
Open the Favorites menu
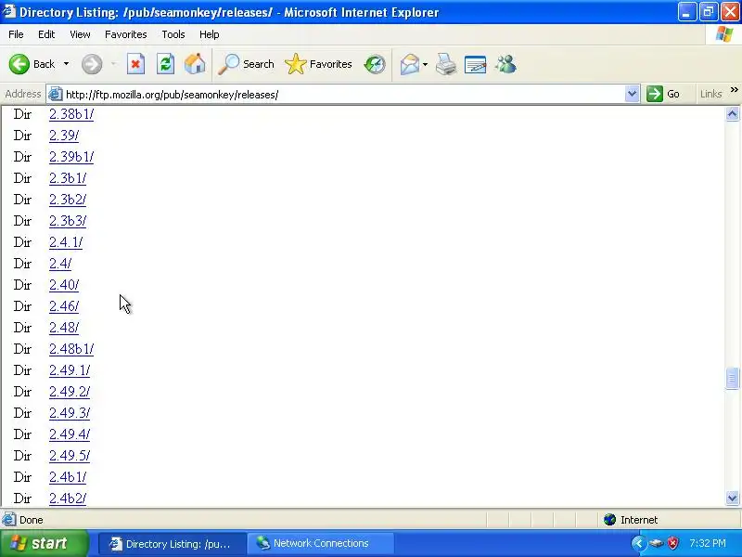(x=126, y=34)
